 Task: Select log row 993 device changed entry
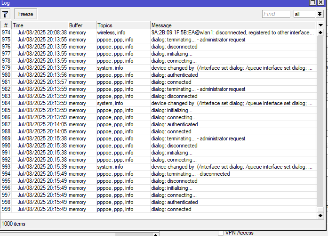(158, 167)
